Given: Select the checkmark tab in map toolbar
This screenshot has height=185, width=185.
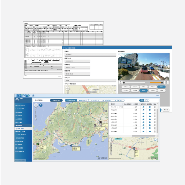Looking at the screenshot, I should click(107, 100).
